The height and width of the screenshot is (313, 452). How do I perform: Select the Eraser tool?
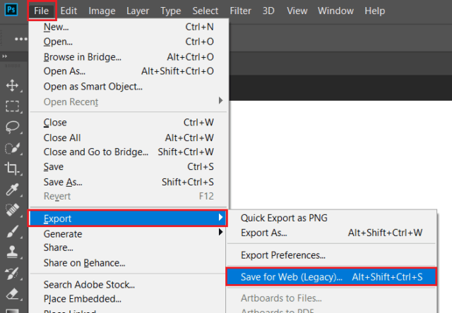(13, 294)
